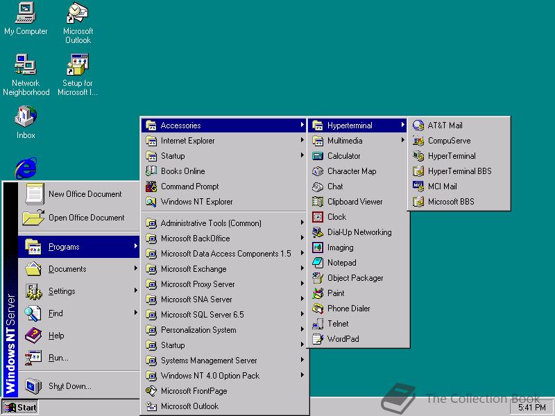The width and height of the screenshot is (555, 416).
Task: Click the Notepad icon
Action: tap(318, 263)
